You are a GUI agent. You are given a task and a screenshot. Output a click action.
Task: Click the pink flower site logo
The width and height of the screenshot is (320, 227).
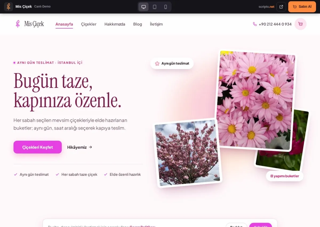tap(18, 24)
